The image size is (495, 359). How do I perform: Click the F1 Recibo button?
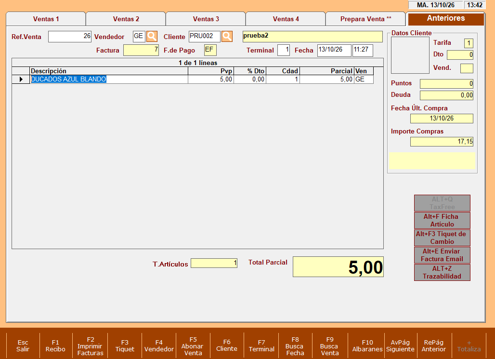pos(55,346)
